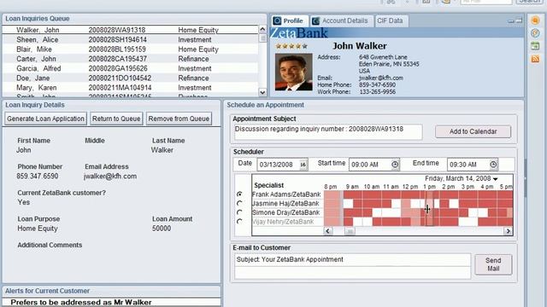Screen dimensions: 547x307
Task: Select Garcia, Alfred row in queue
Action: point(130,68)
